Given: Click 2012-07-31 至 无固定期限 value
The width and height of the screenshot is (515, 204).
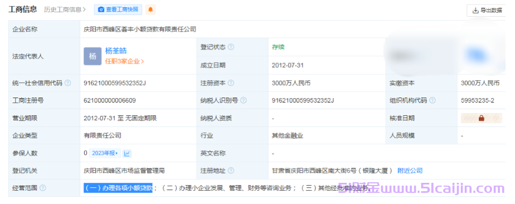Looking at the screenshot, I should (120, 118).
